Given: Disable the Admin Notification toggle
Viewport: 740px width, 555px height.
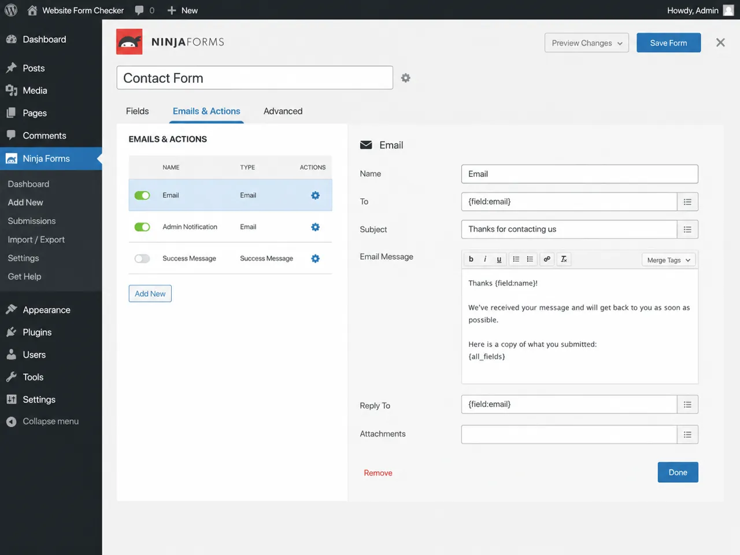Looking at the screenshot, I should pyautogui.click(x=142, y=227).
